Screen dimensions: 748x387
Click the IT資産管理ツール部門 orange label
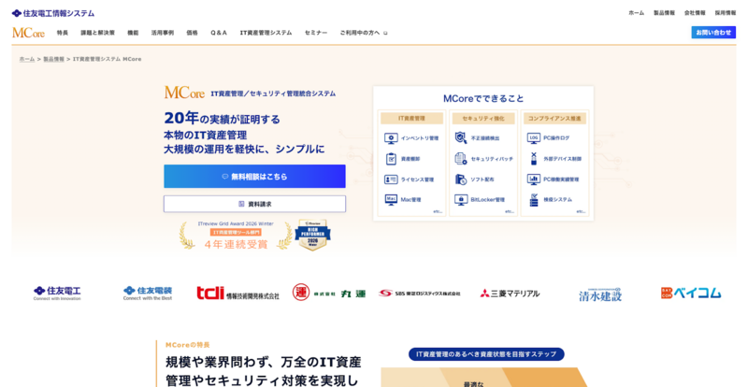pos(237,233)
